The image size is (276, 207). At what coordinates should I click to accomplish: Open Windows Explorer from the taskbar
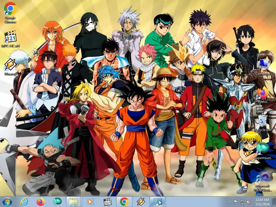[x=73, y=202]
